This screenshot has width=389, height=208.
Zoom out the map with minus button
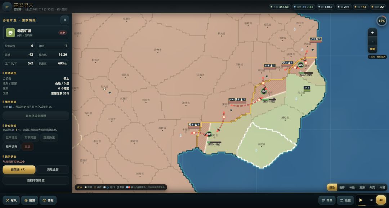coord(372,41)
